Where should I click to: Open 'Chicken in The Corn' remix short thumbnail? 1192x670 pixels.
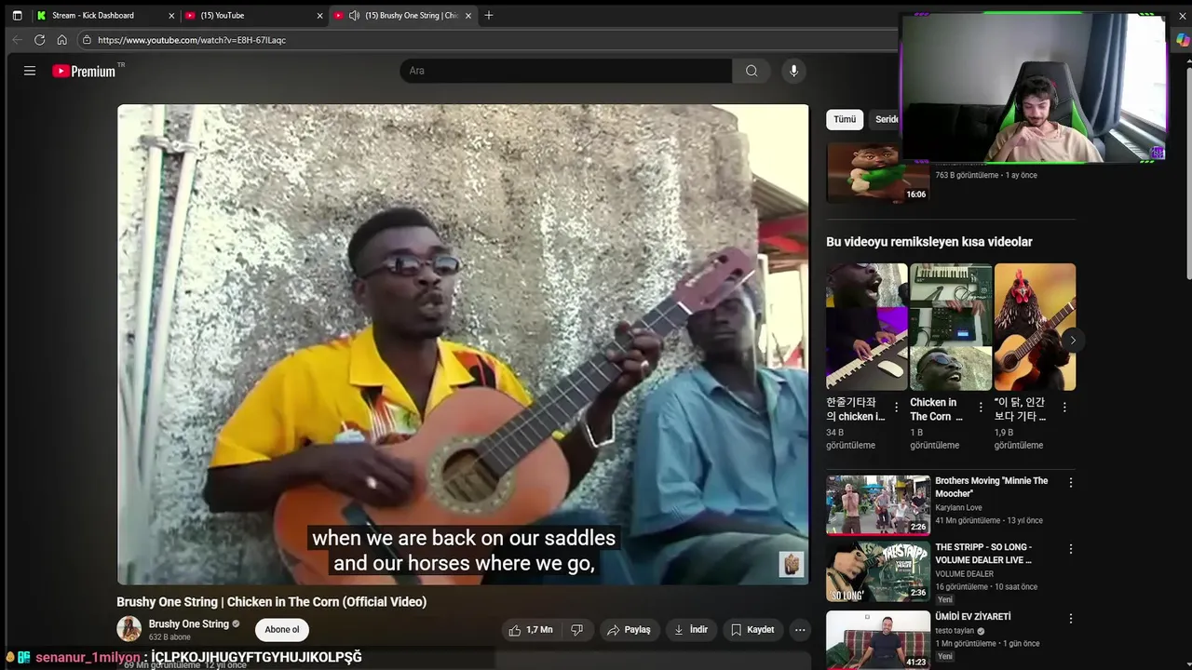[951, 327]
